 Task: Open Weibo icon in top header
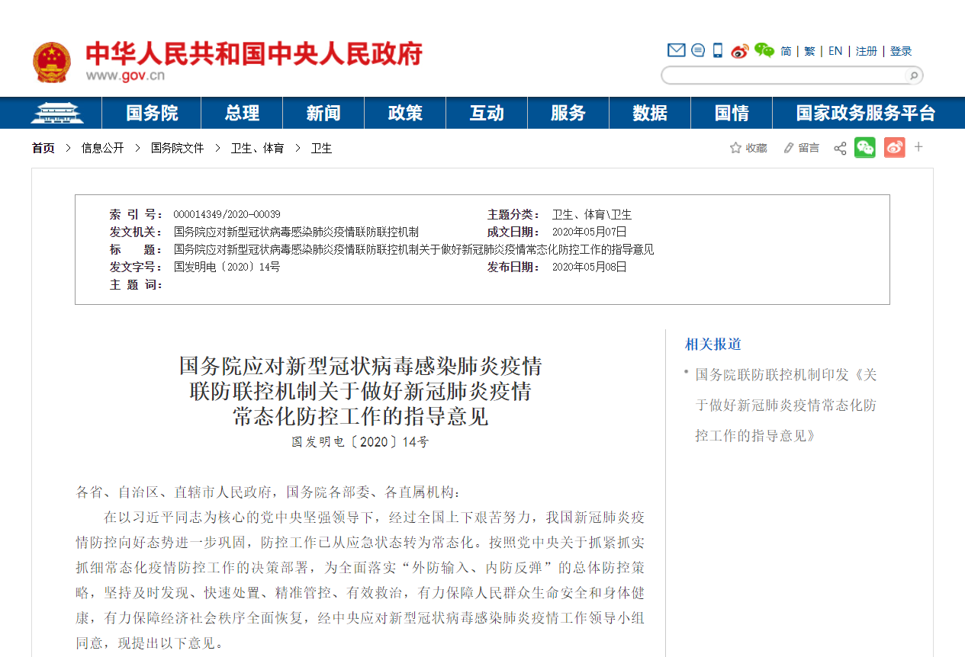[x=739, y=51]
